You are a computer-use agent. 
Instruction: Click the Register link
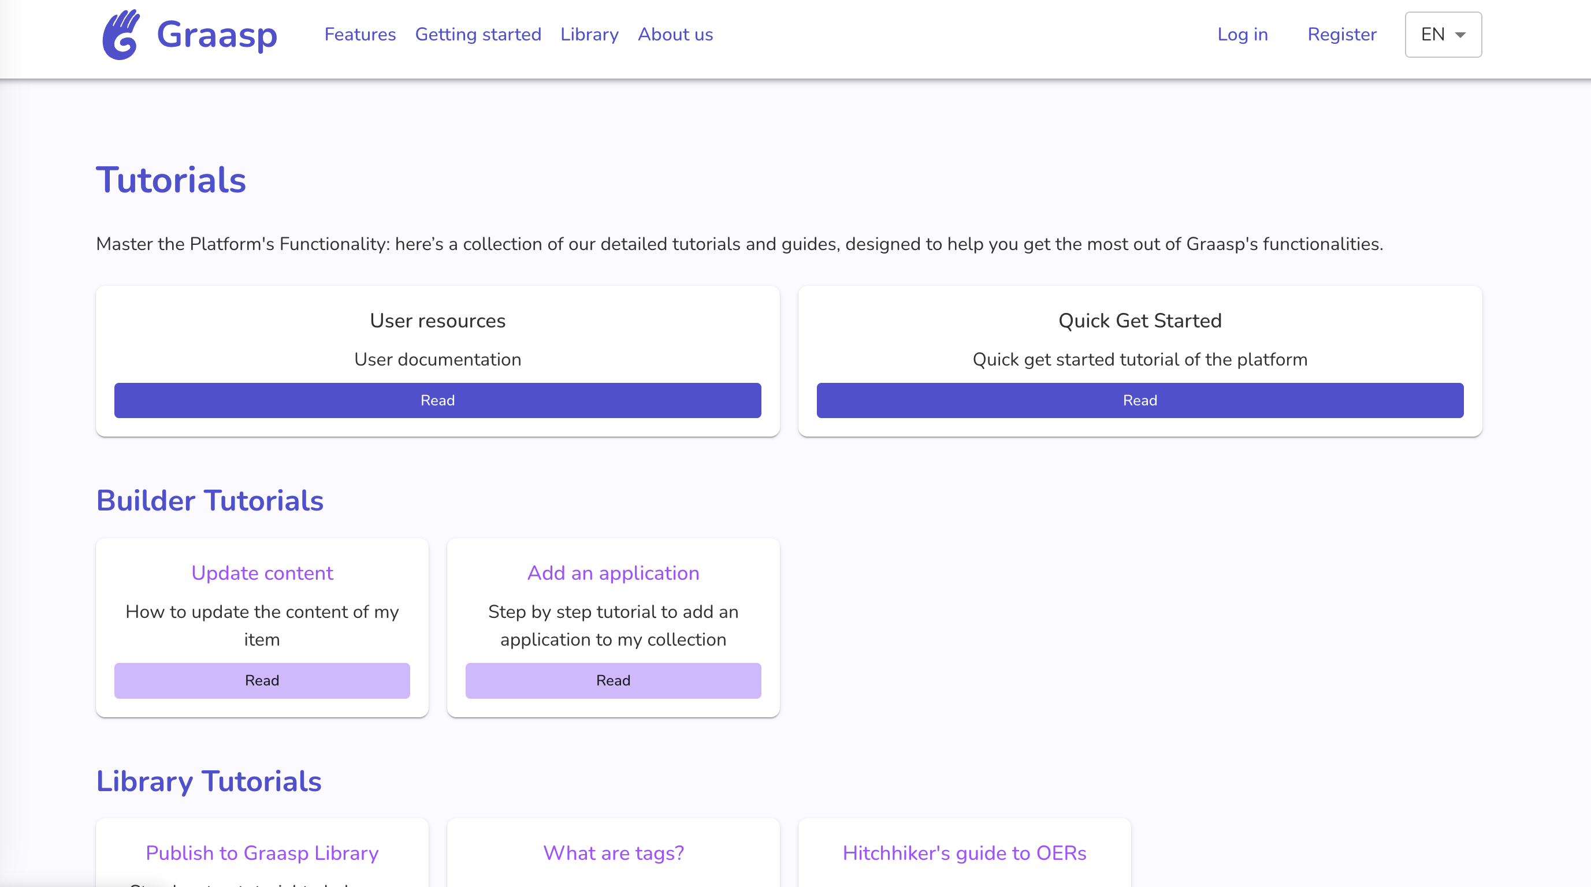(x=1341, y=35)
